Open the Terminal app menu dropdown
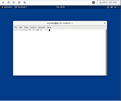This screenshot has width=121, height=101. (21, 7)
